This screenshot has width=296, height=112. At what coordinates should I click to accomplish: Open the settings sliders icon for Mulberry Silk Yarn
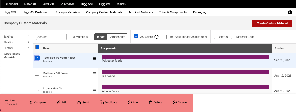[94, 74]
